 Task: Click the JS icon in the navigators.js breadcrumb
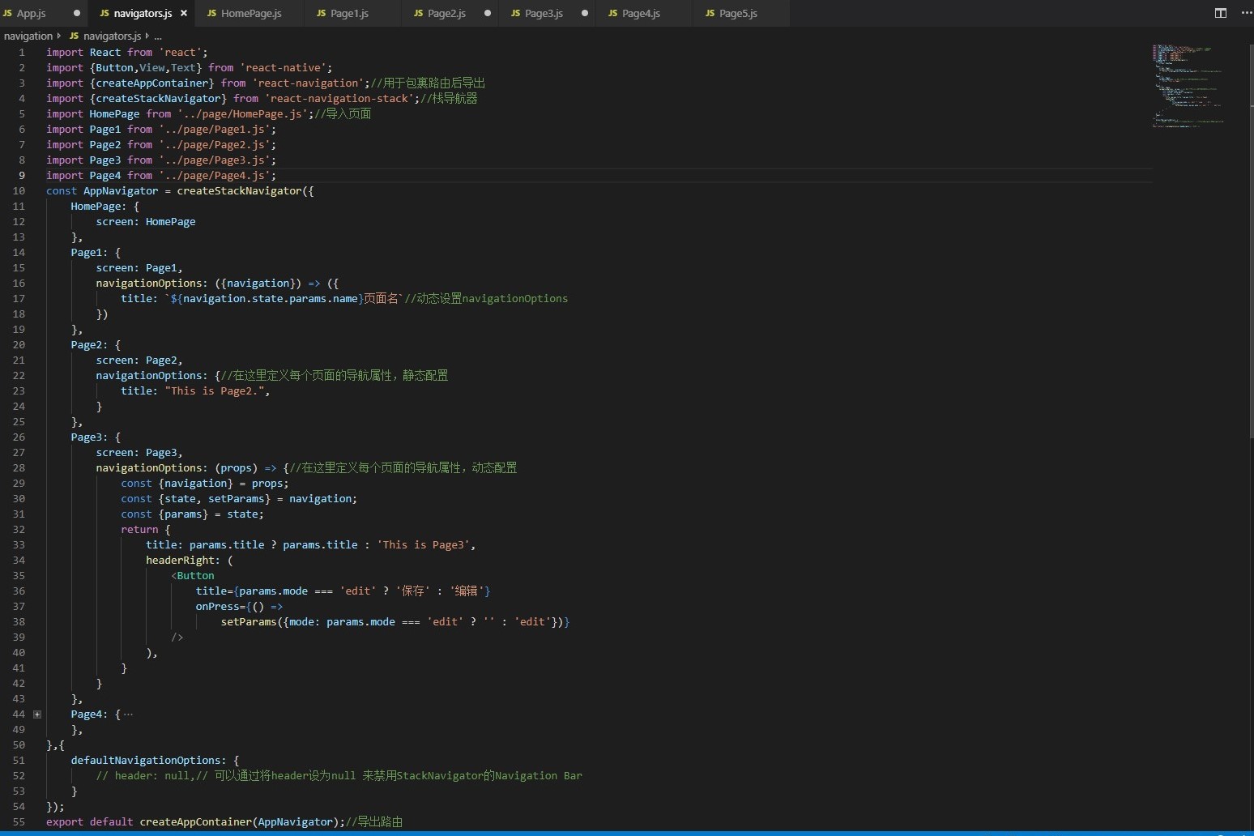(74, 36)
